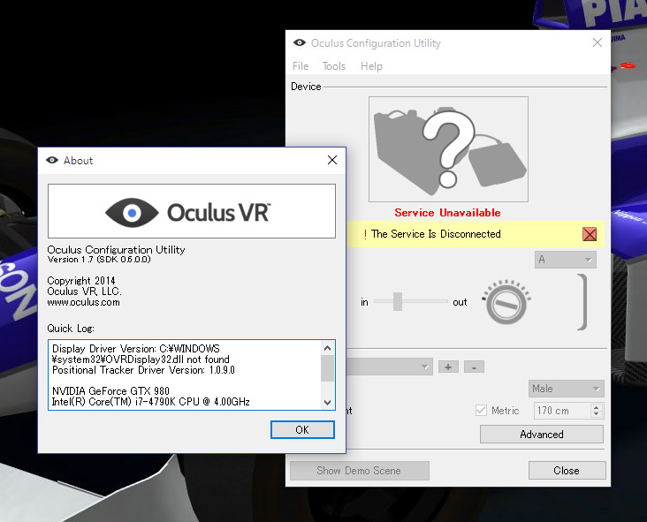This screenshot has width=647, height=522.
Task: Open the user profile dropdown beside plus button
Action: tap(389, 366)
